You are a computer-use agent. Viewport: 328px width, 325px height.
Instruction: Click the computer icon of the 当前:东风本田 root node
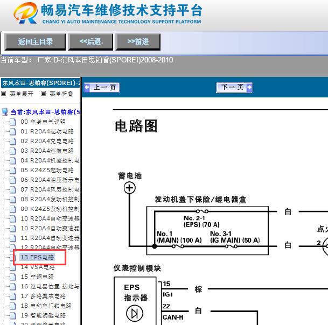coord(5,112)
